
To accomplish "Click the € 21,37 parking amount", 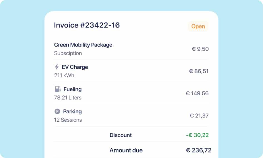I will coord(199,116).
